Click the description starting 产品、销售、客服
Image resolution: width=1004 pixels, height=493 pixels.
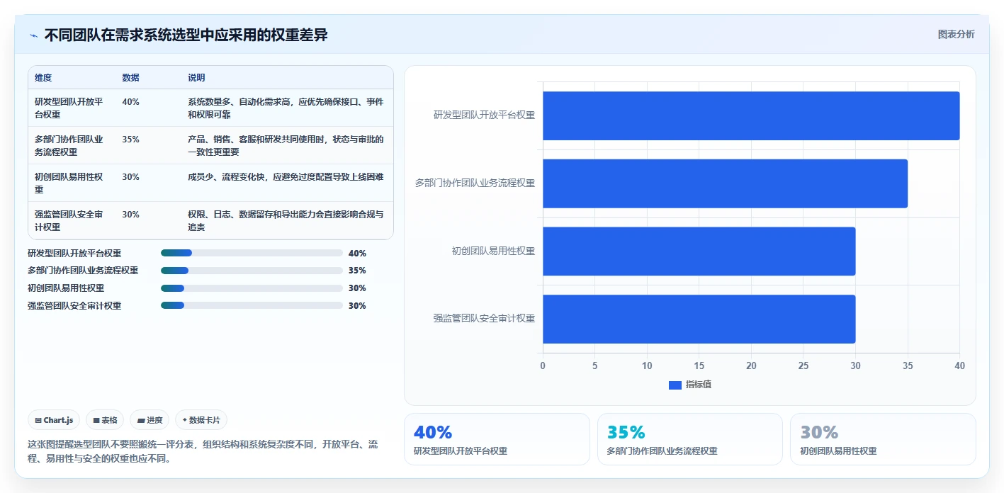286,146
